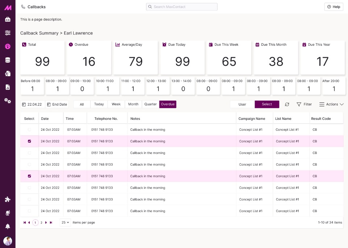Open the sliders settings sidebar icon
Viewport: 348px width, 248px height.
[x=8, y=33]
